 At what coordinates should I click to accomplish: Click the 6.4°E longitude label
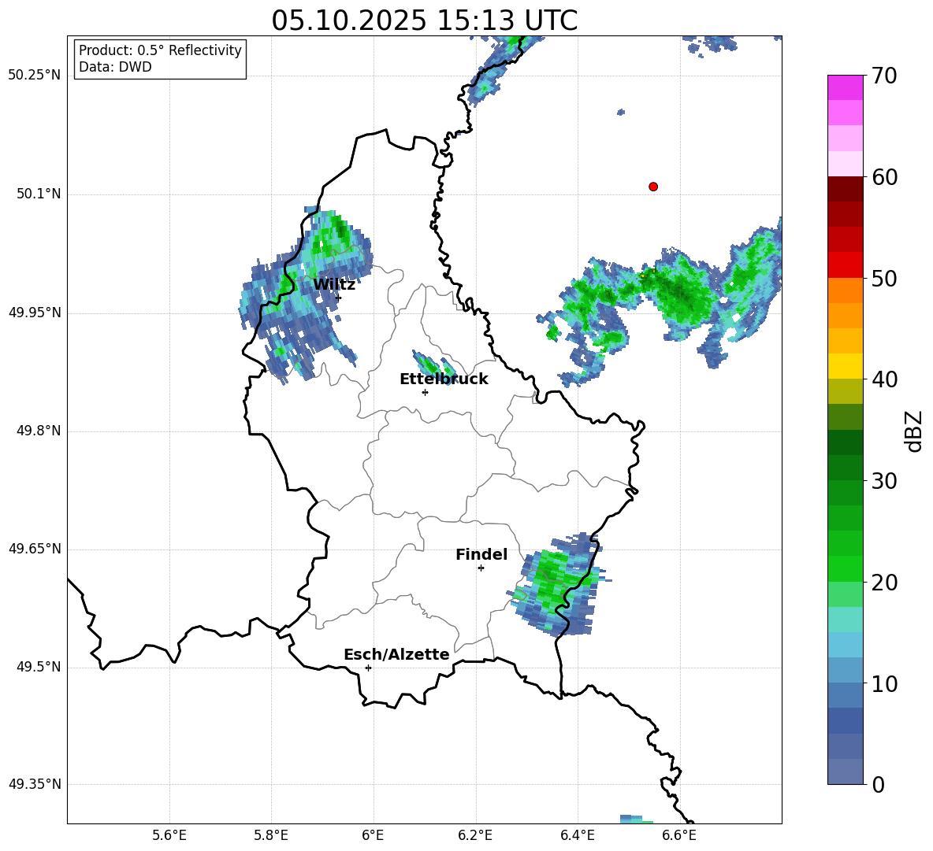(x=577, y=835)
